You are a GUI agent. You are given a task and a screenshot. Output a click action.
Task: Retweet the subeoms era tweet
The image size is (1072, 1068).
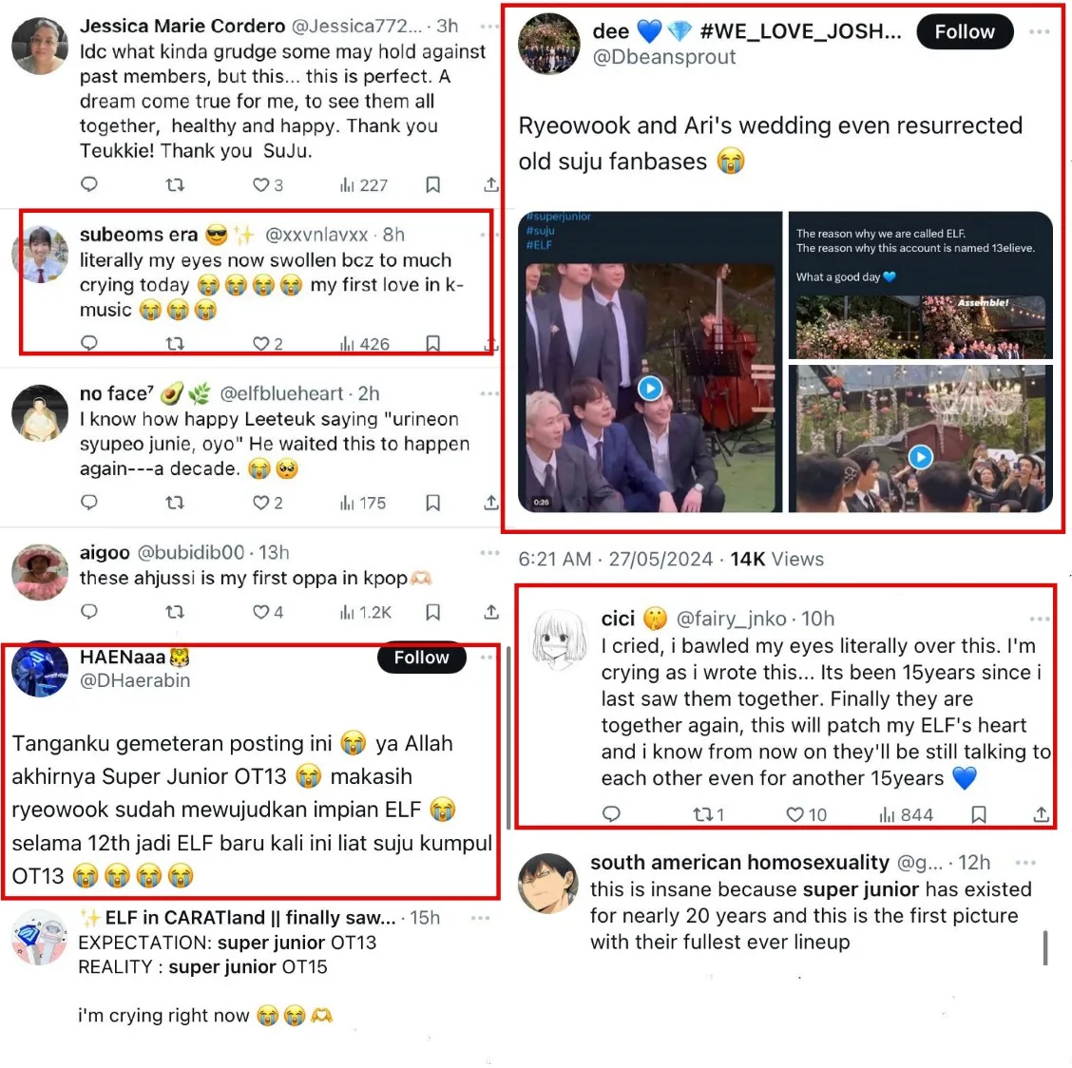[x=175, y=343]
